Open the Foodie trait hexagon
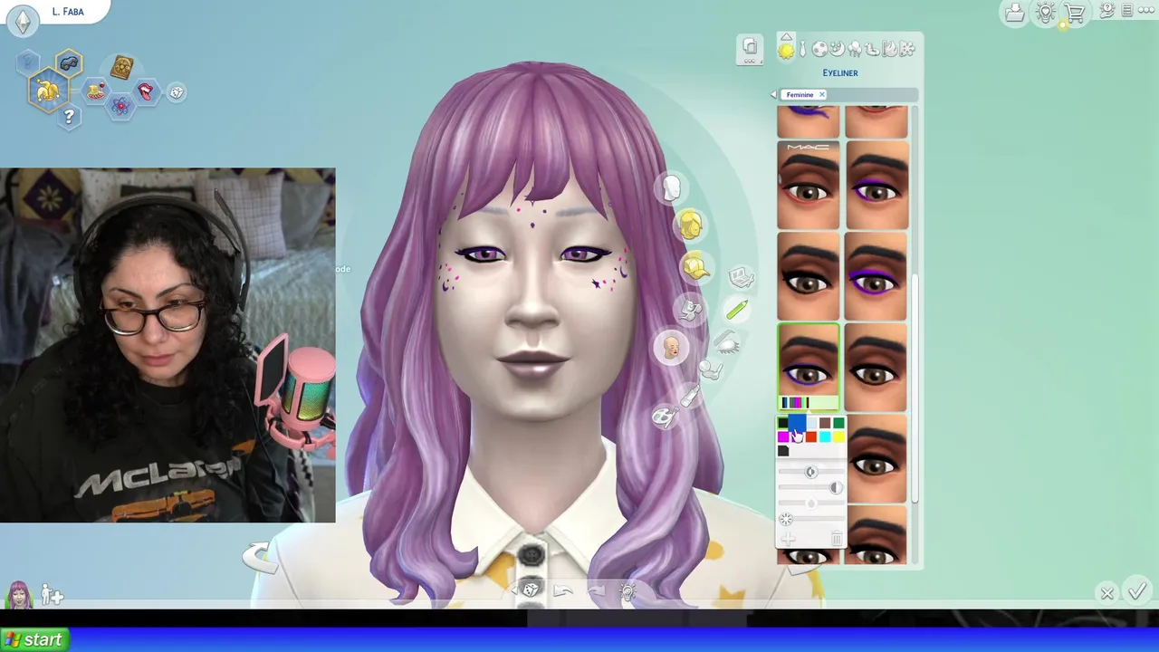Image resolution: width=1159 pixels, height=652 pixels. click(95, 91)
